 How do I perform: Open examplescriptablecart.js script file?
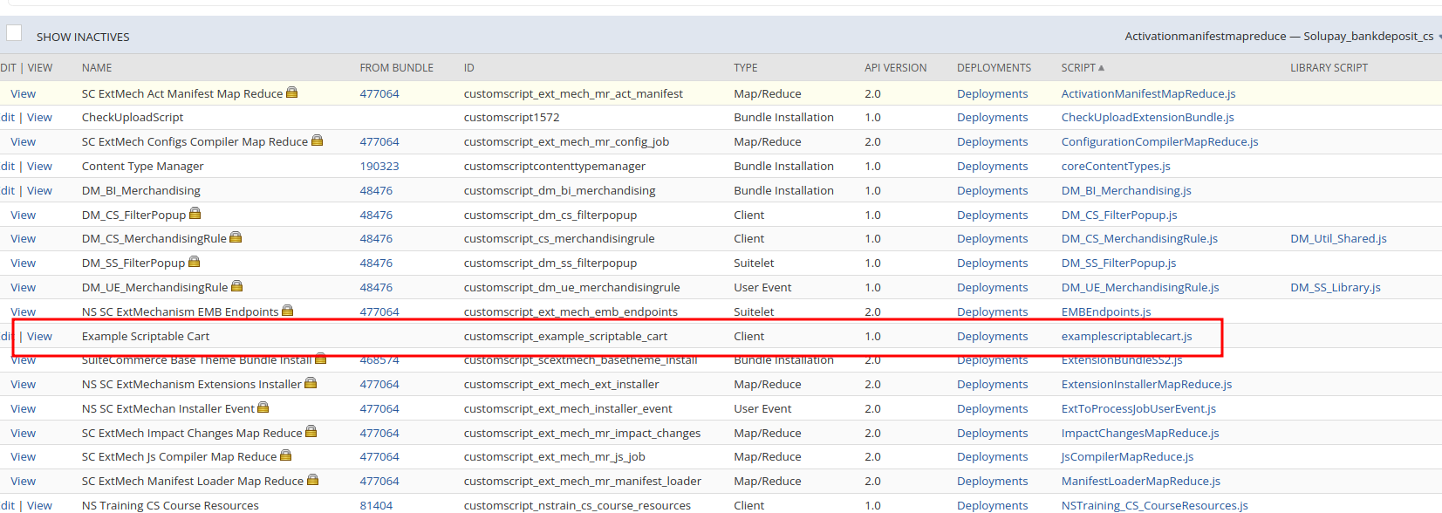pos(1126,337)
